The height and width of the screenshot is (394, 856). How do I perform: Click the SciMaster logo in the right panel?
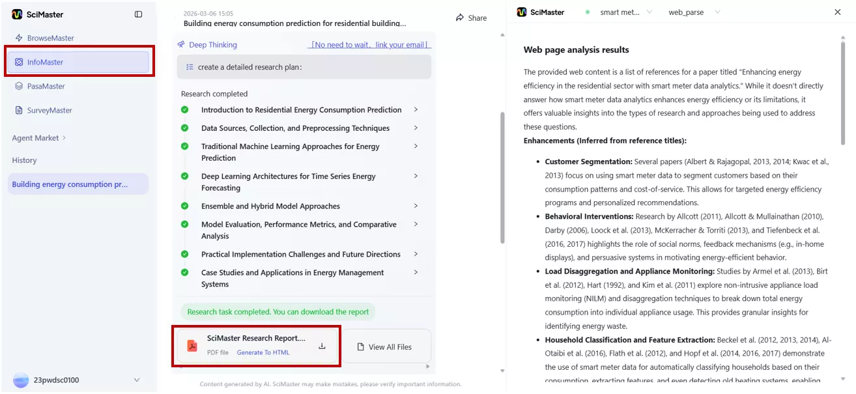coord(521,12)
